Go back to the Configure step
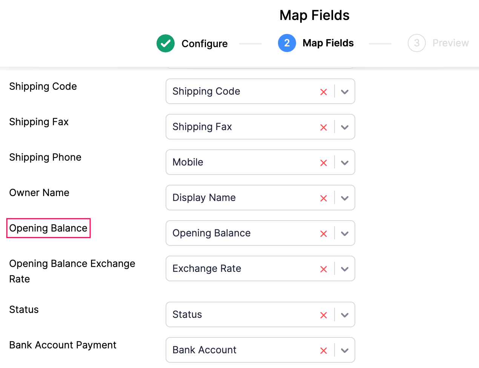Viewport: 479px width, 368px height. (x=204, y=44)
